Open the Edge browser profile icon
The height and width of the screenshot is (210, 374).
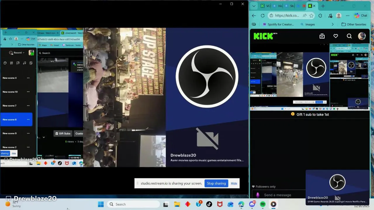point(339,16)
